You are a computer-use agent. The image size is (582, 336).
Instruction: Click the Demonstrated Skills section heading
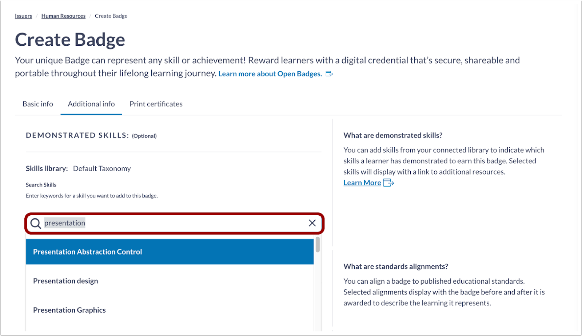77,135
